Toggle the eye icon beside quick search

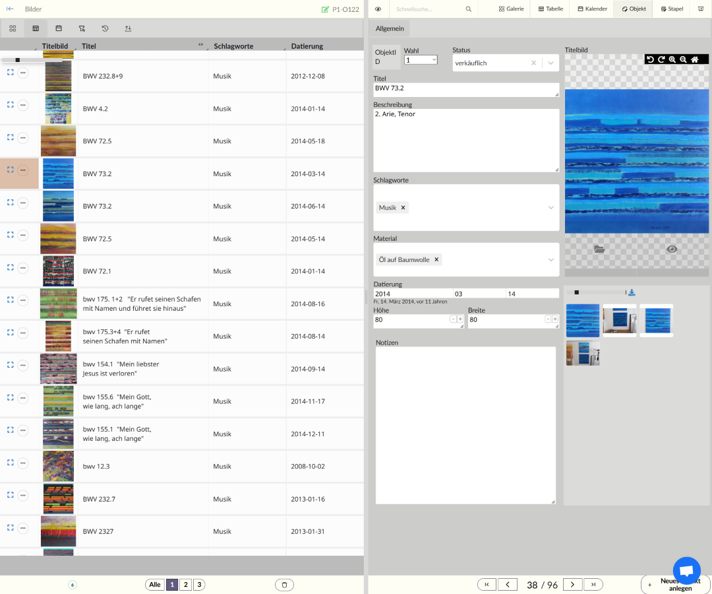pos(378,9)
